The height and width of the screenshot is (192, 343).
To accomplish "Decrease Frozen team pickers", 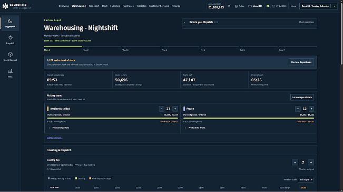I will 298,109.
